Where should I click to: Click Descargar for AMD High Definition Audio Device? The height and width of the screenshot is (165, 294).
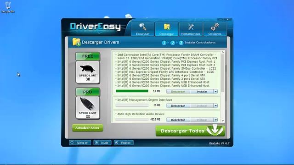tap(178, 120)
